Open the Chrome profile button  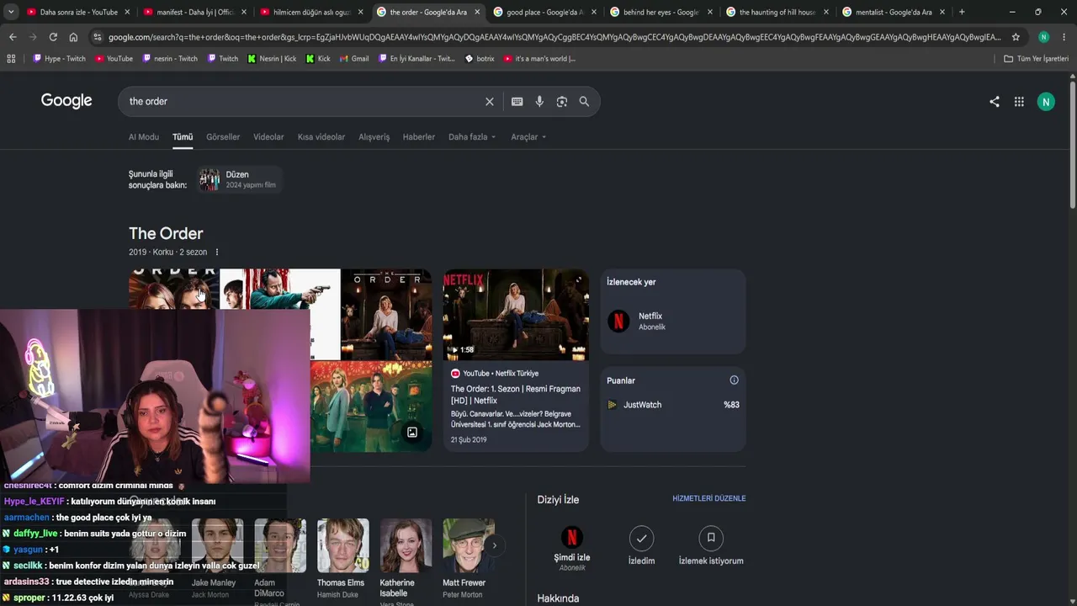click(x=1043, y=37)
